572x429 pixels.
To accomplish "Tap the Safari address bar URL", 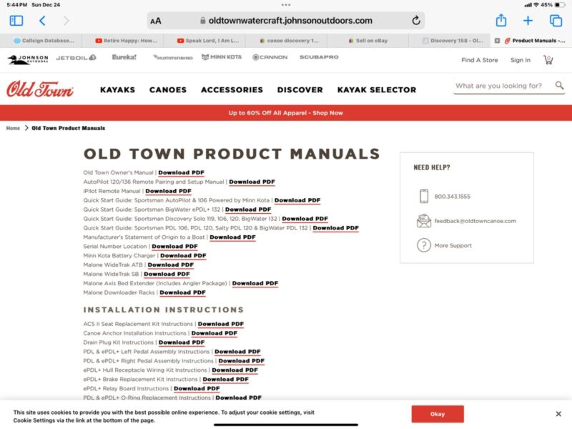I will (x=290, y=21).
